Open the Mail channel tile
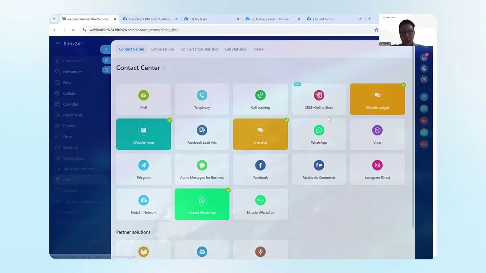486x273 pixels. pyautogui.click(x=144, y=99)
